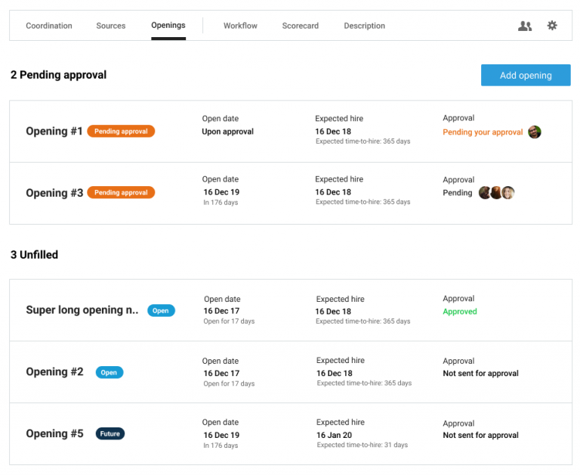Select the Description tab
The width and height of the screenshot is (580, 475).
[x=364, y=26]
